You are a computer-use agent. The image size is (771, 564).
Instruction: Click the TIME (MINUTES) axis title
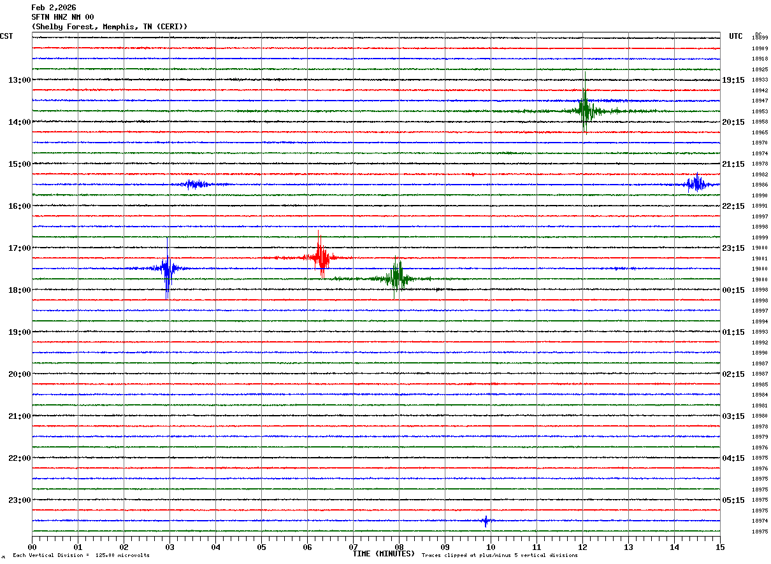(384, 554)
